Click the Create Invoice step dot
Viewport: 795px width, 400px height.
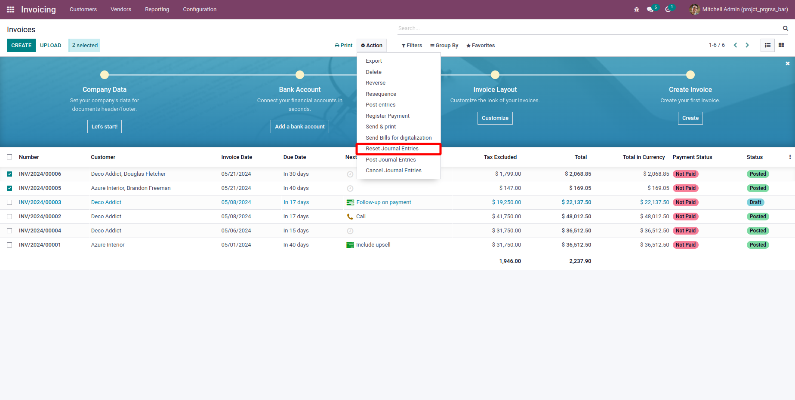(690, 75)
